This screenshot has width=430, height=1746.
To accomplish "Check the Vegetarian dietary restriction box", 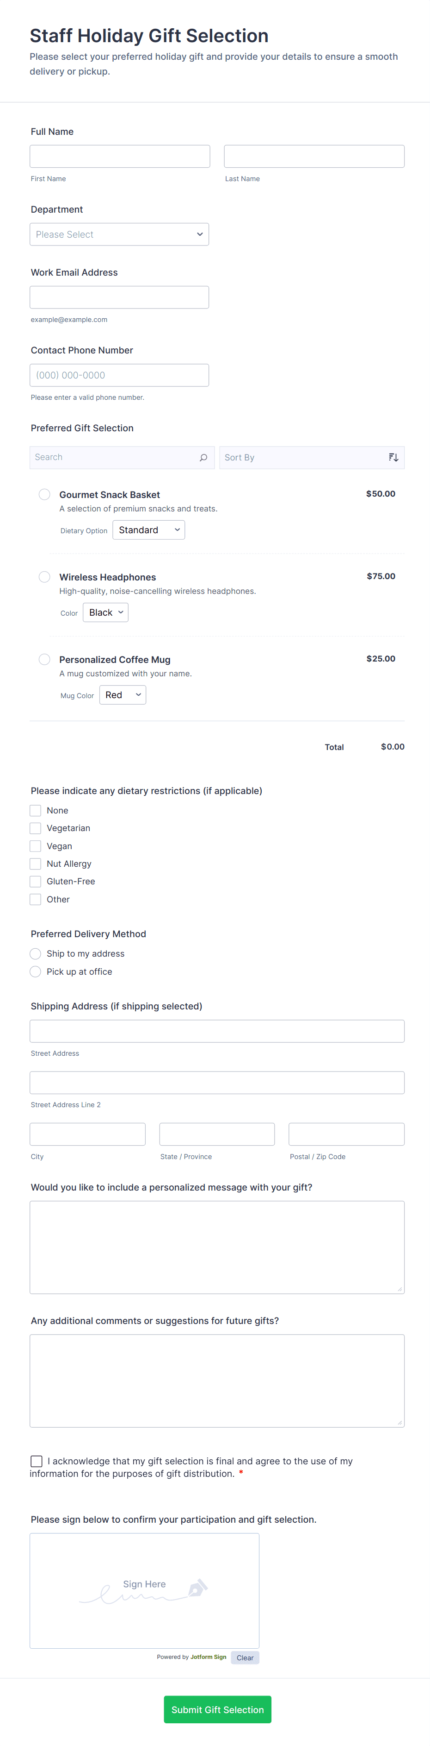I will [36, 828].
